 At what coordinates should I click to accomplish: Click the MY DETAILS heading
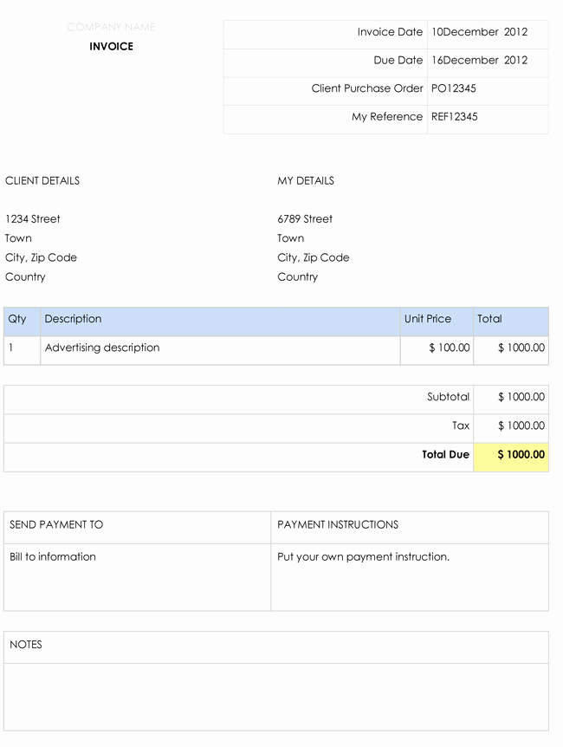point(306,180)
